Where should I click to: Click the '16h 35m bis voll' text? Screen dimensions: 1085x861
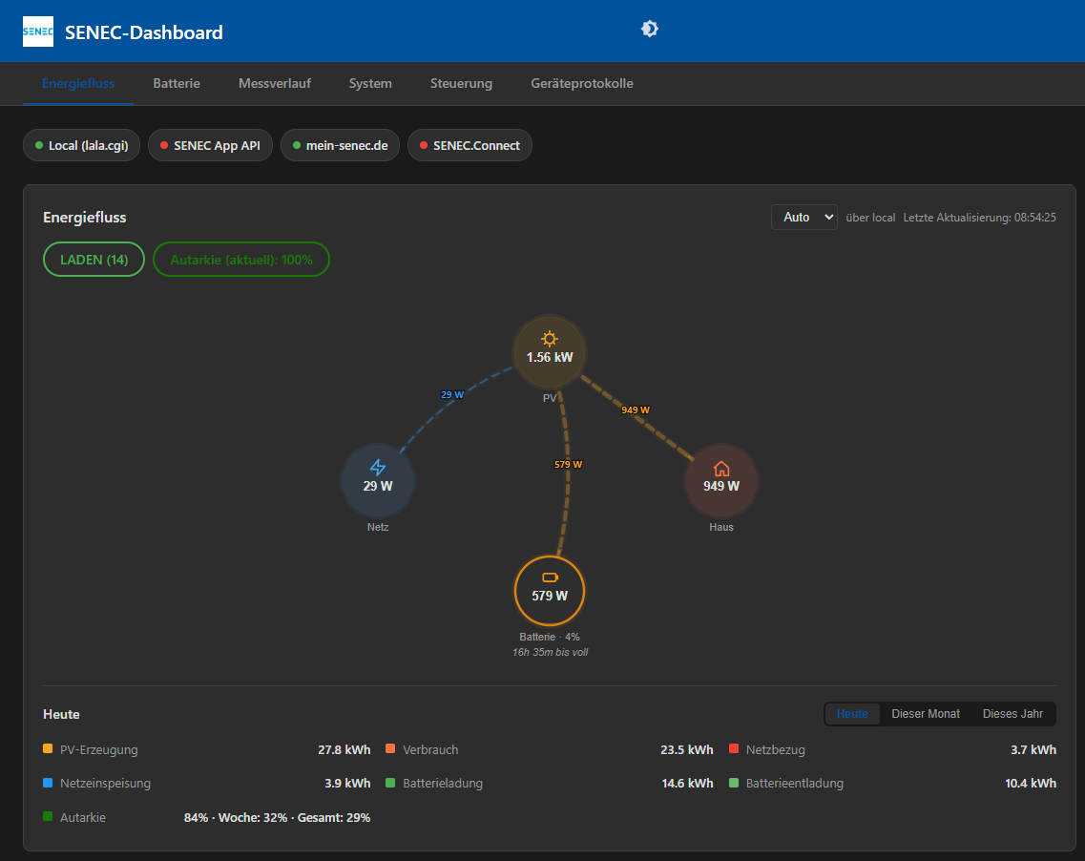click(x=550, y=652)
